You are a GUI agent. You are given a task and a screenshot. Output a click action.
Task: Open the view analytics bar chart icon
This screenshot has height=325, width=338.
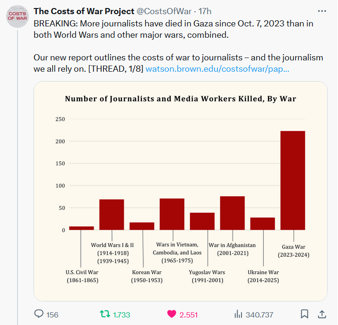click(238, 314)
